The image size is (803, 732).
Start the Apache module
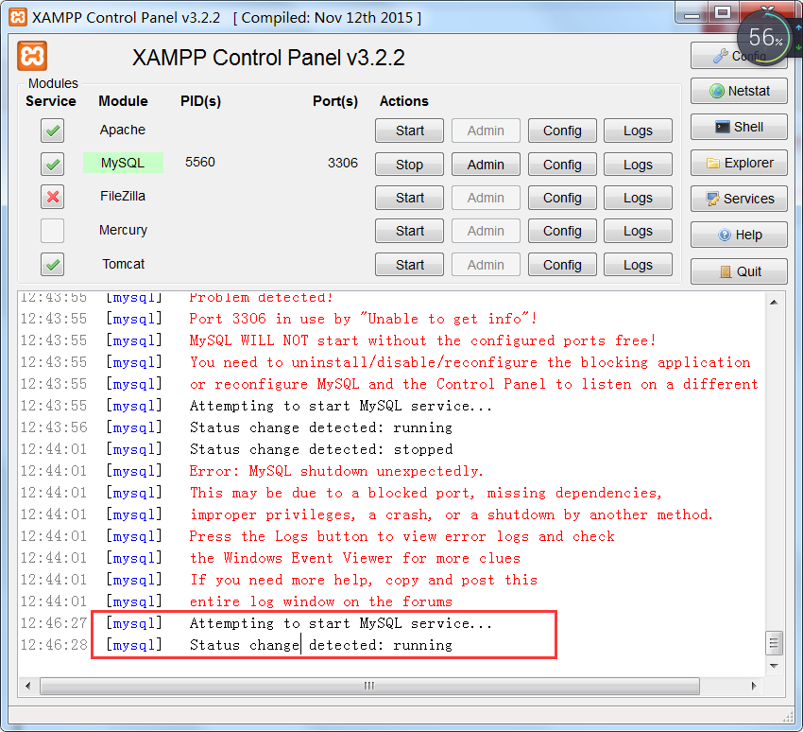pos(409,131)
